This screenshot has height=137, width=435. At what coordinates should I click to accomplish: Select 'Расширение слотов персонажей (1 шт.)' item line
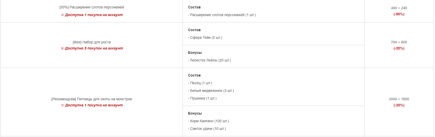(222, 15)
